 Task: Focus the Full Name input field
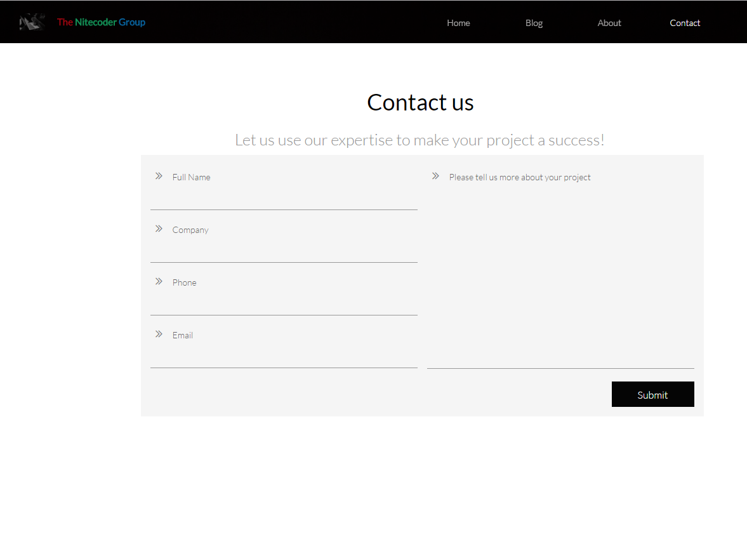[x=284, y=187]
